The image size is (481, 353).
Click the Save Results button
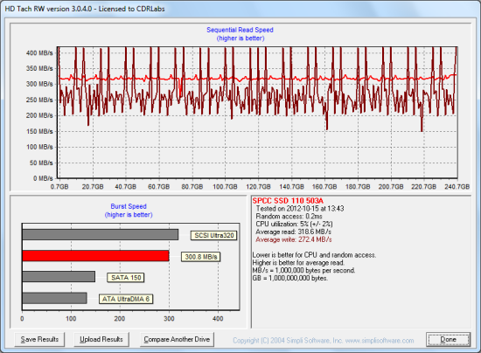click(x=39, y=339)
